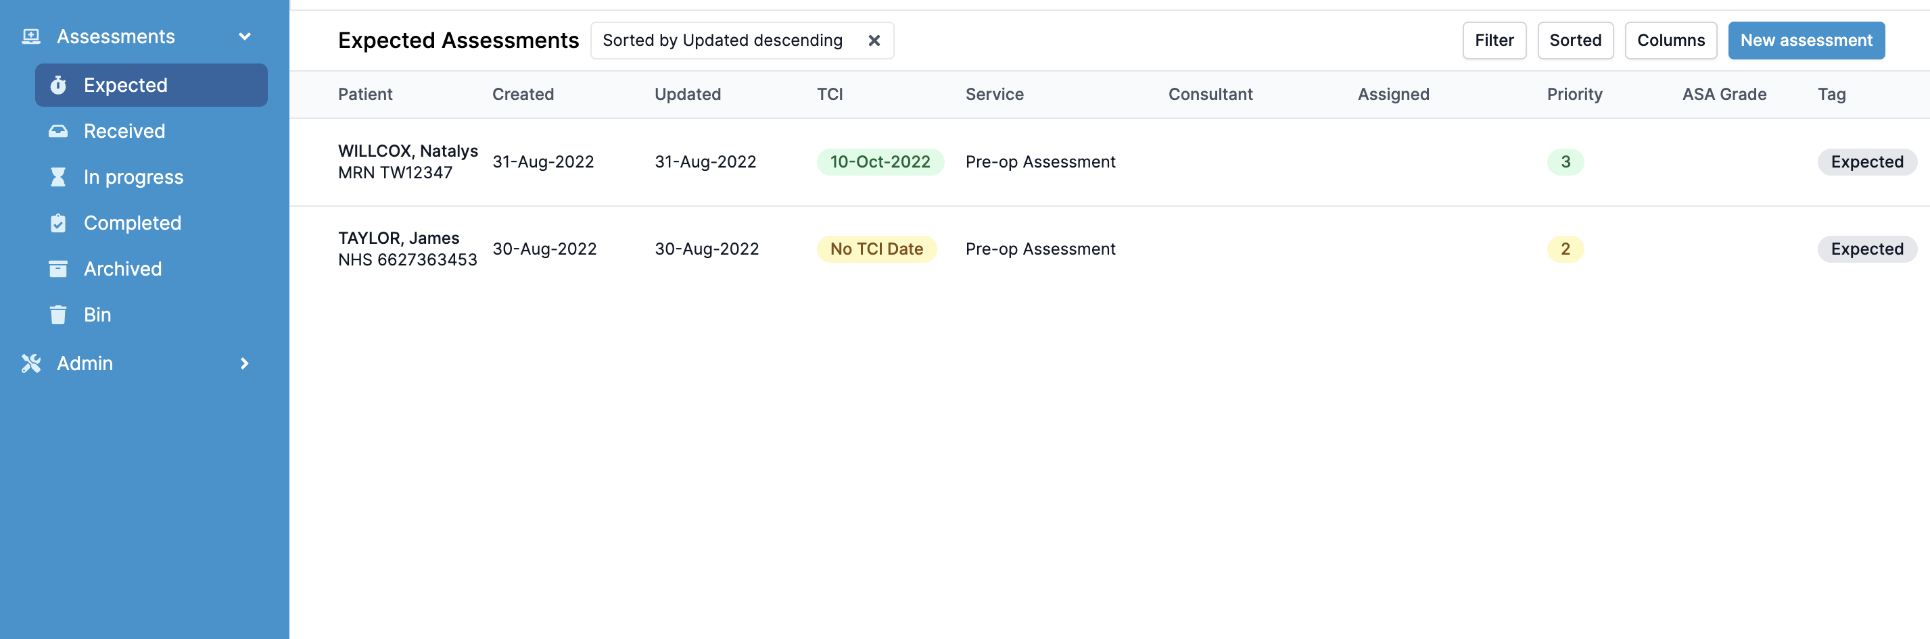Open the Sorted options button
This screenshot has height=639, width=1930.
[1575, 41]
